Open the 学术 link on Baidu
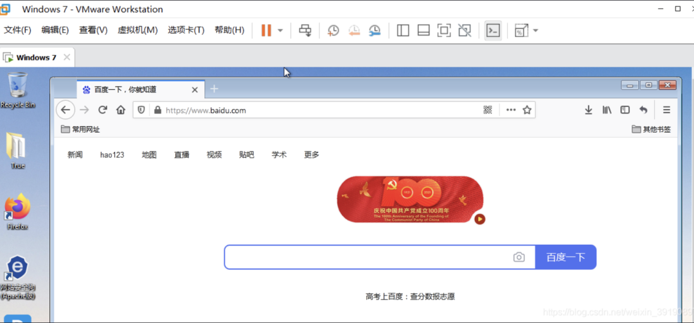 pos(280,155)
